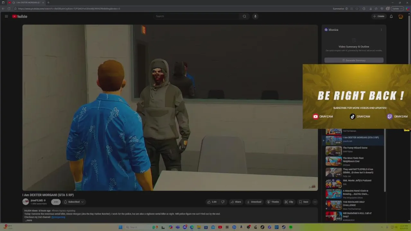
Task: Click the YouTube search field
Action: click(x=197, y=16)
